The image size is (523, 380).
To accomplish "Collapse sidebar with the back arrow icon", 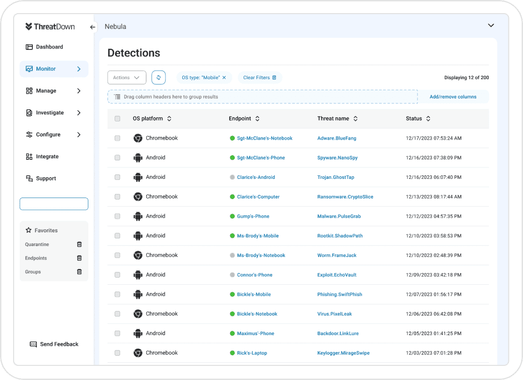I will (92, 27).
